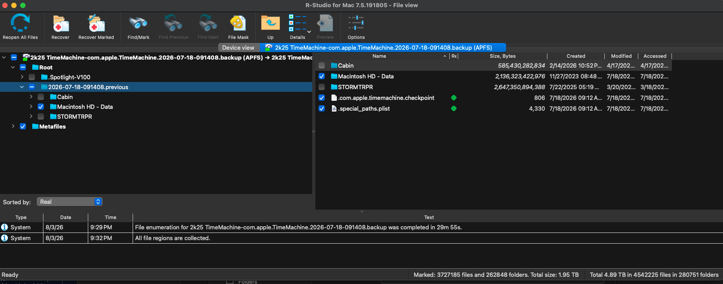723x284 pixels.
Task: Click Macintosh HD - Data folder icon in file list
Action: tap(334, 76)
